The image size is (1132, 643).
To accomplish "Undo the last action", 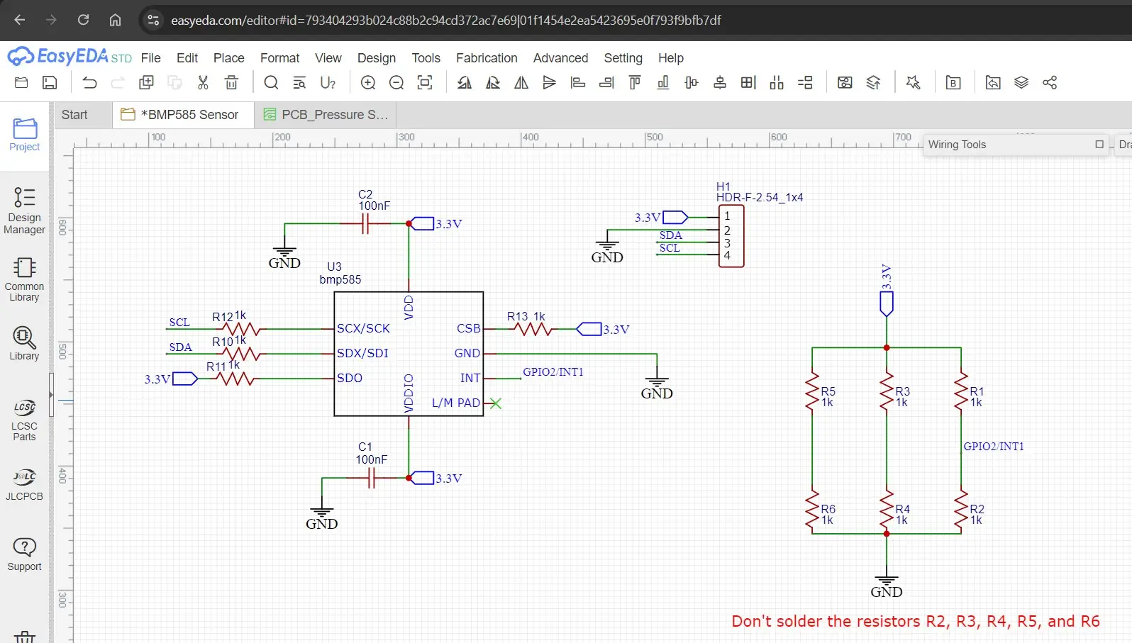I will [89, 82].
